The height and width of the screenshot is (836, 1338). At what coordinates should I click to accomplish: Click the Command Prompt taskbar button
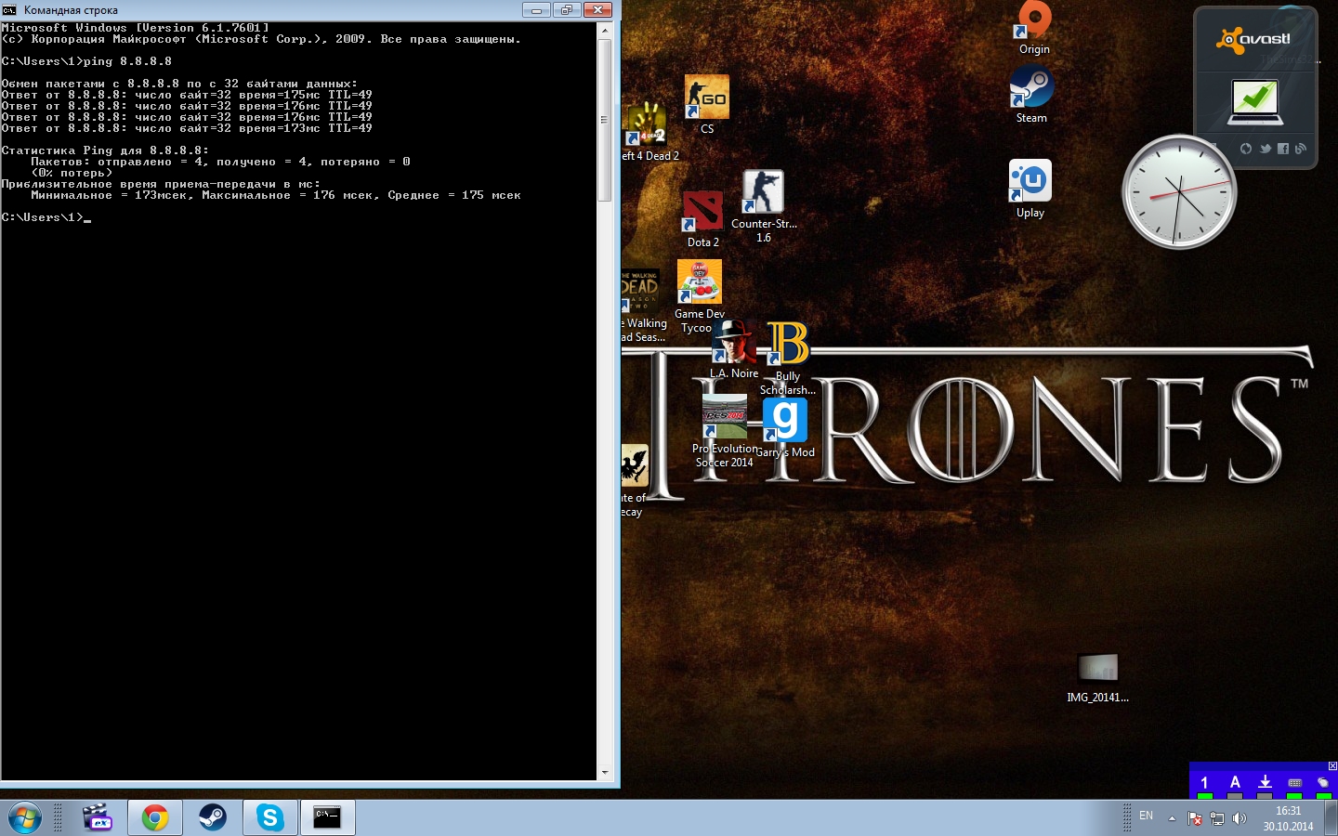(x=327, y=817)
